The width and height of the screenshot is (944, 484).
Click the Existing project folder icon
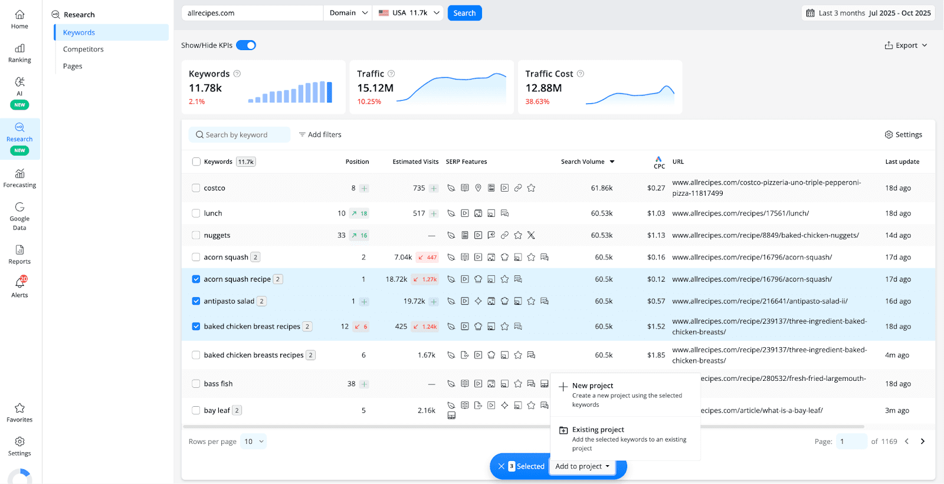pyautogui.click(x=563, y=430)
